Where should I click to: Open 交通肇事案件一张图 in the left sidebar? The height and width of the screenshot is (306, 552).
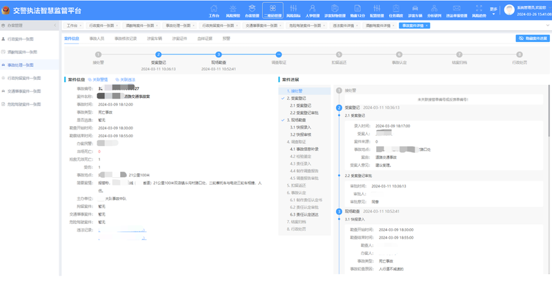point(24,91)
